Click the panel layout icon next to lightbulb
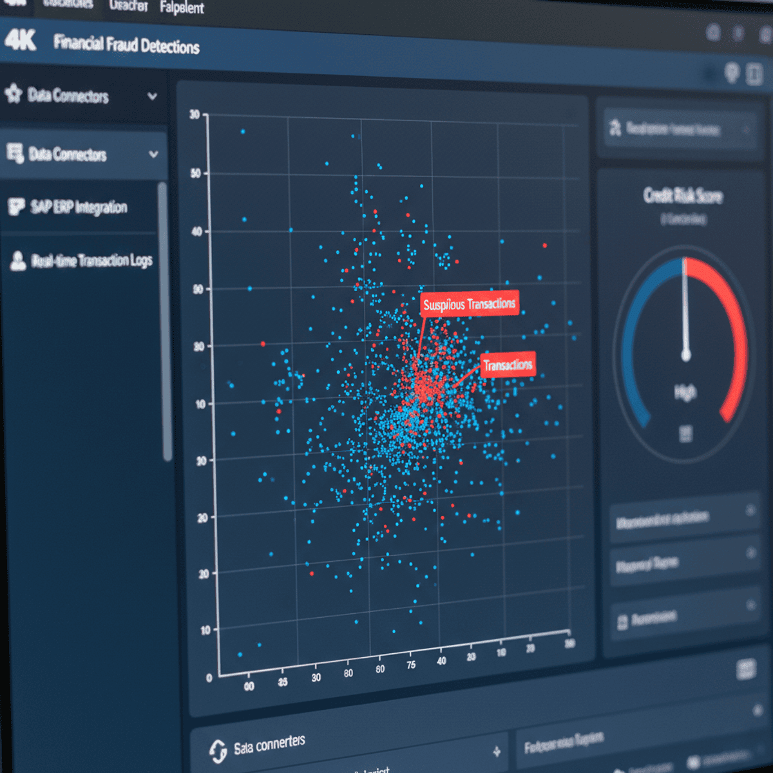Screen dimensions: 773x773 coord(754,74)
